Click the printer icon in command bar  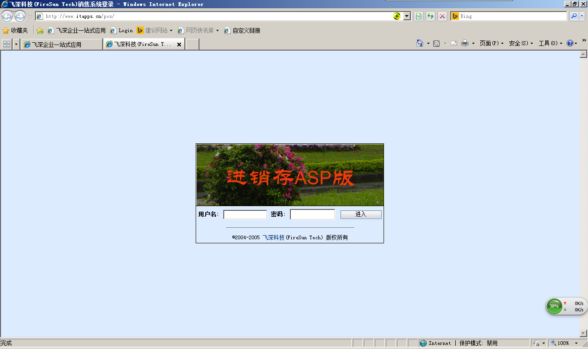coord(465,43)
